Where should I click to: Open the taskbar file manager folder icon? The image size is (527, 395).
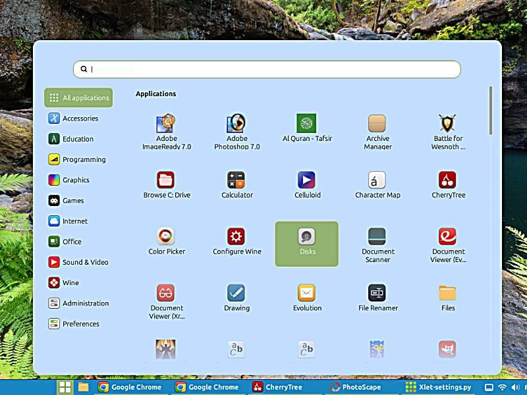pos(84,387)
